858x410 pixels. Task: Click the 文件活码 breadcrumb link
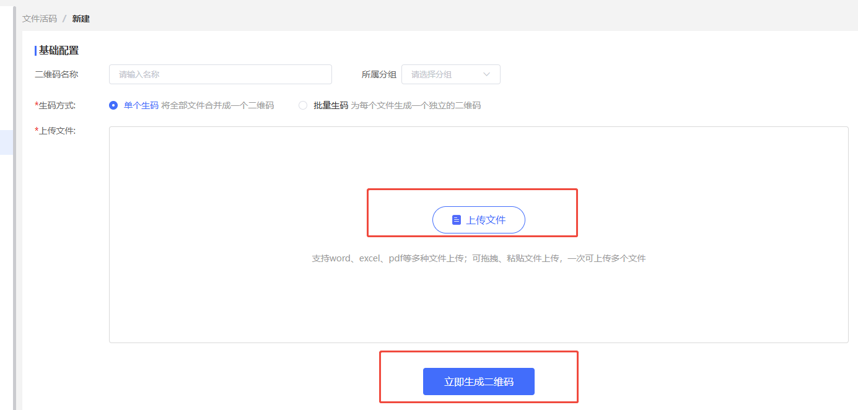pos(40,19)
